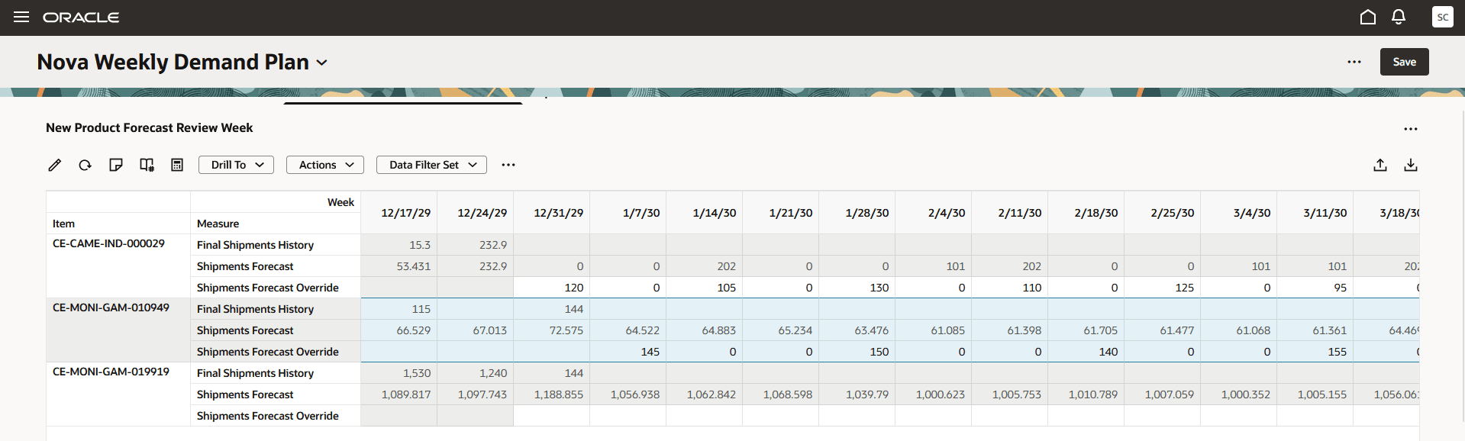
Task: Open SC user profile avatar
Action: coord(1442,17)
